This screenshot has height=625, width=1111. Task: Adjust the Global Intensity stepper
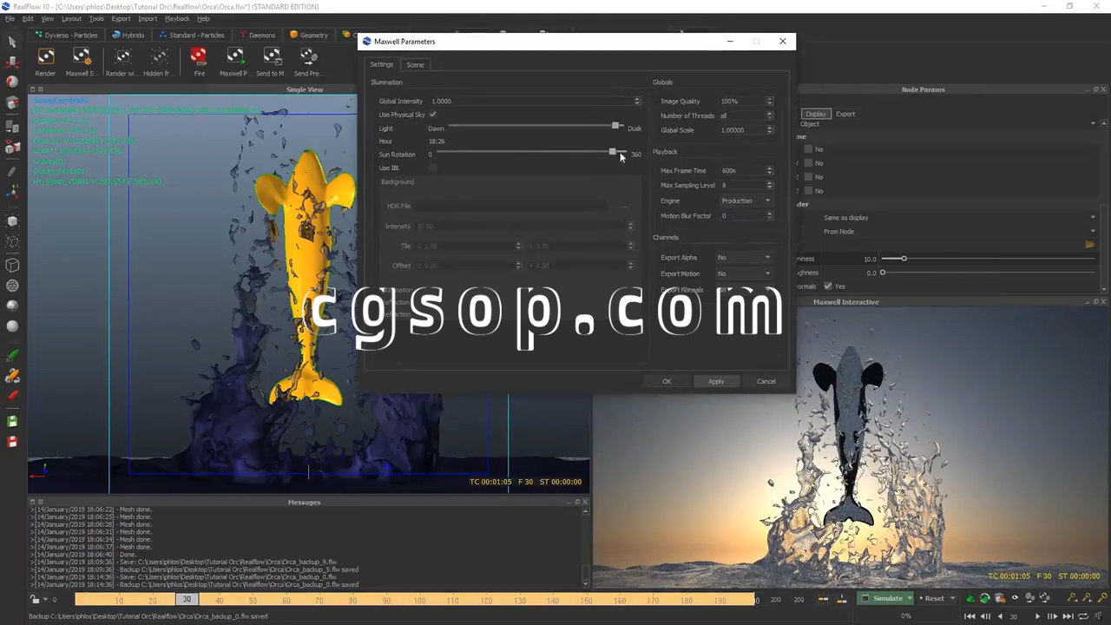tap(637, 101)
